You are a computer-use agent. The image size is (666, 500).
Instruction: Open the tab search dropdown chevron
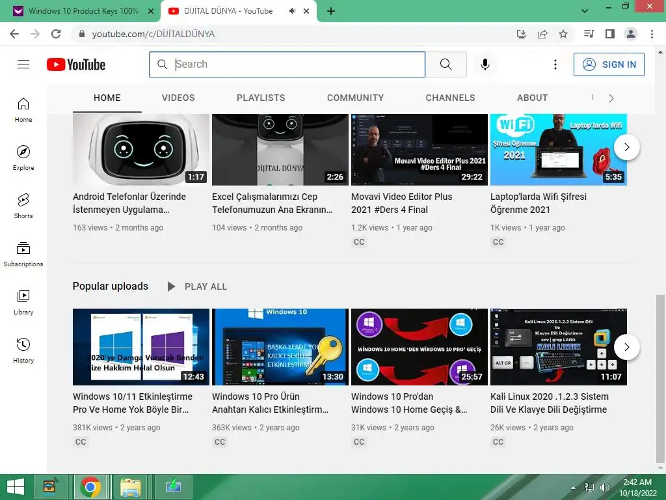[585, 11]
